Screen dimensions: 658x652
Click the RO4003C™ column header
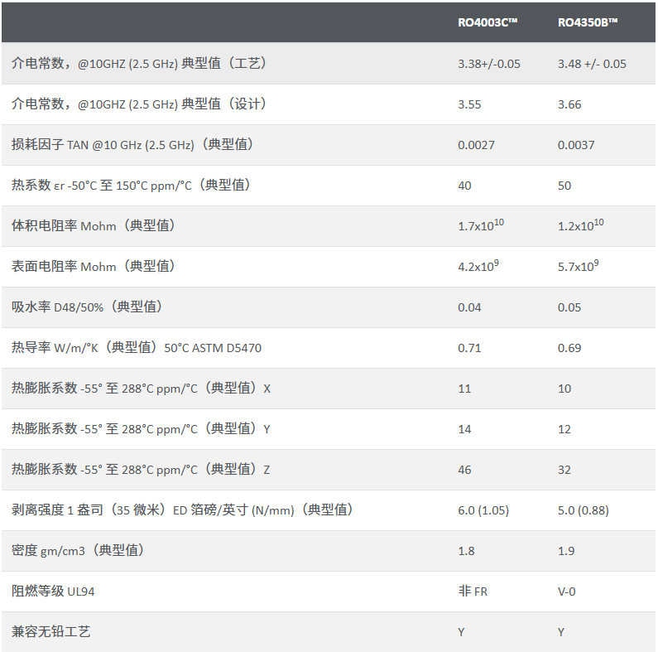click(x=487, y=22)
